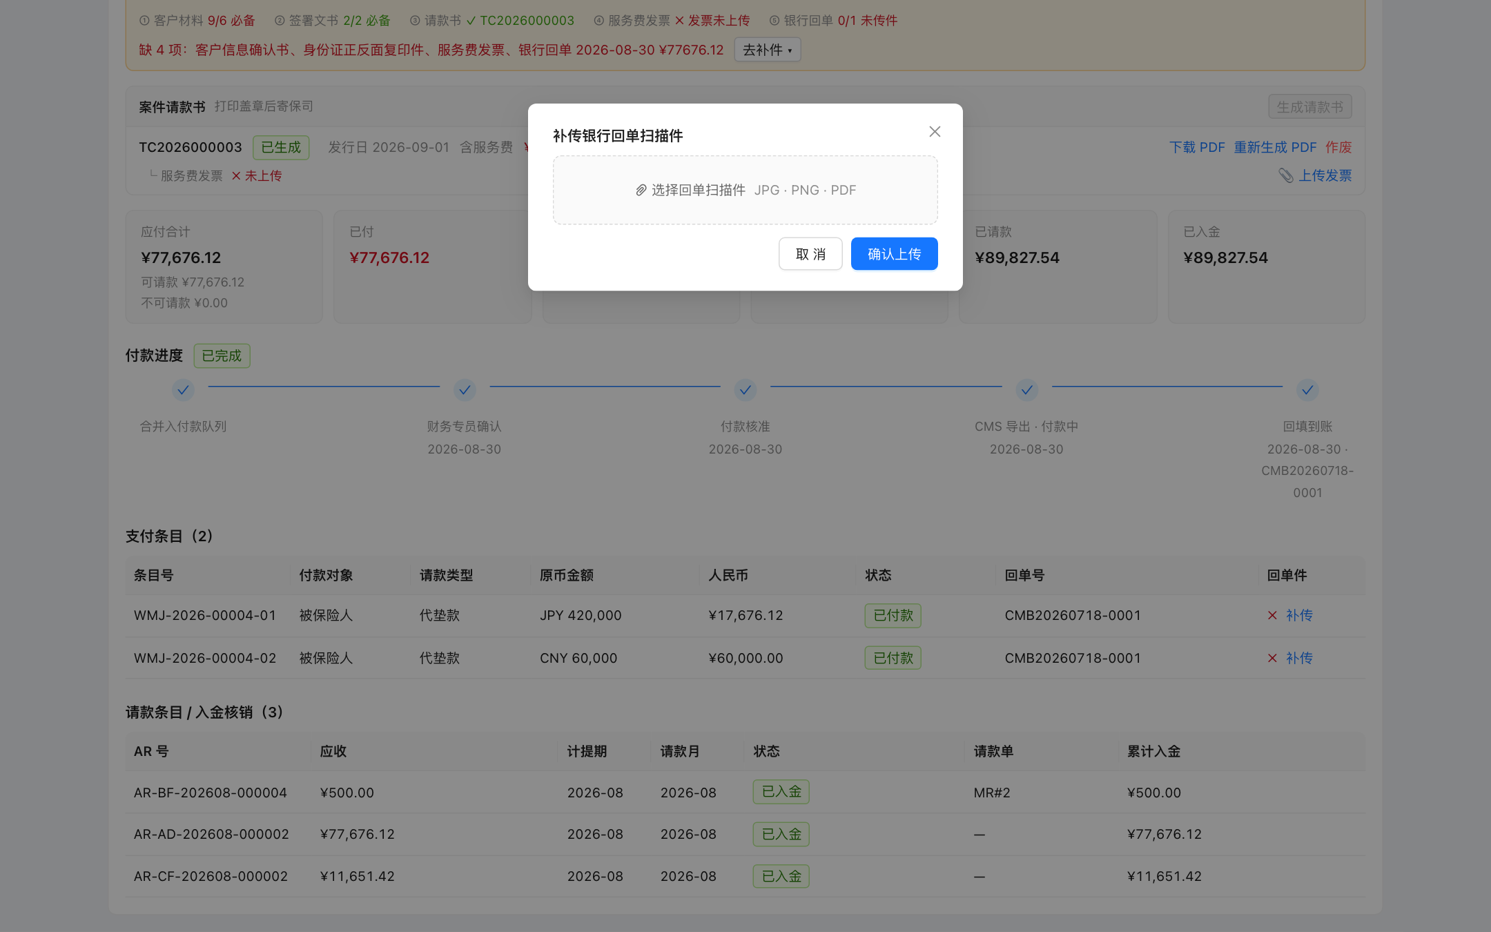Click 补传 for item WMJ-2026-00004-02
Screen dimensions: 1491x932
click(1299, 658)
